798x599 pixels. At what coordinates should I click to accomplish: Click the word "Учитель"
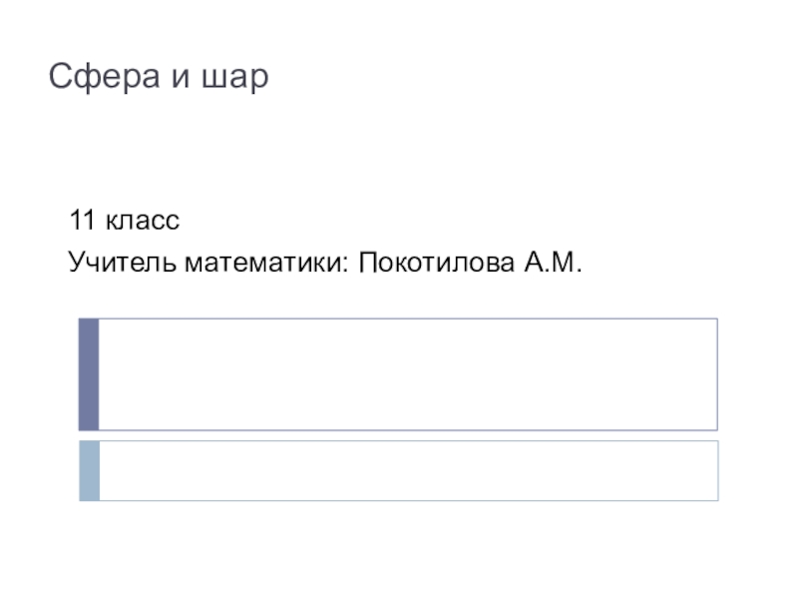[x=109, y=264]
